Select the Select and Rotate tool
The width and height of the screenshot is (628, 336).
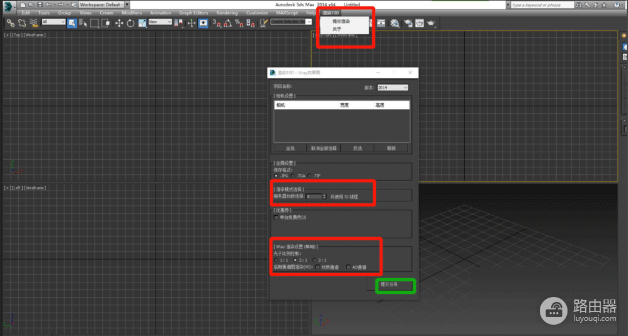pos(130,23)
